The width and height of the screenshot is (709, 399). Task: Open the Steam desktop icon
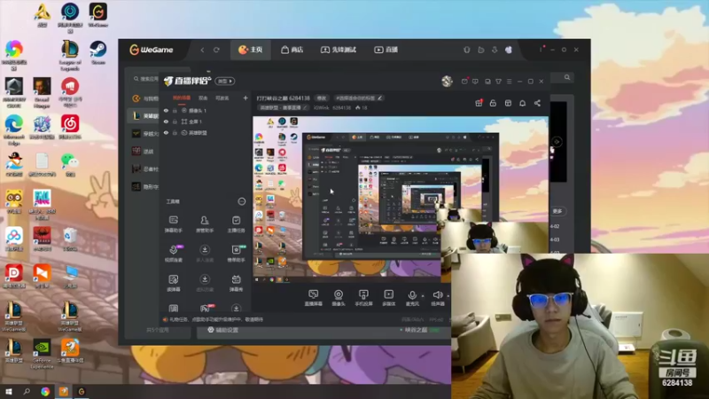coord(98,53)
